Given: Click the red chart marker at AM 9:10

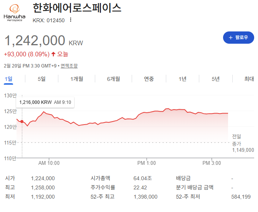Looking at the screenshot, I should tap(22, 122).
